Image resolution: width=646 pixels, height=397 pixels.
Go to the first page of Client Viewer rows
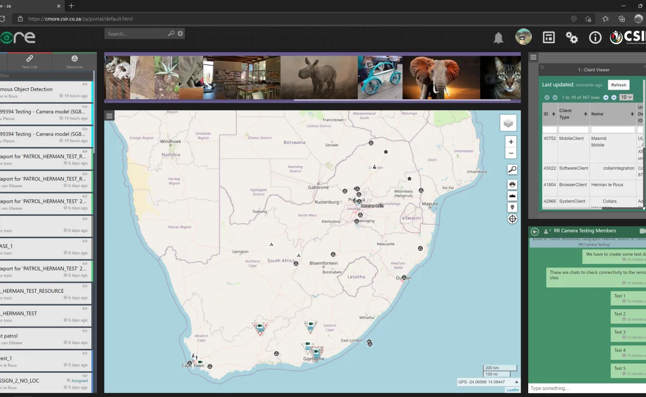(547, 97)
